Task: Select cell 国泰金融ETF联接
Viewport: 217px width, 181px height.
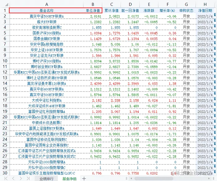Action: [x=46, y=39]
